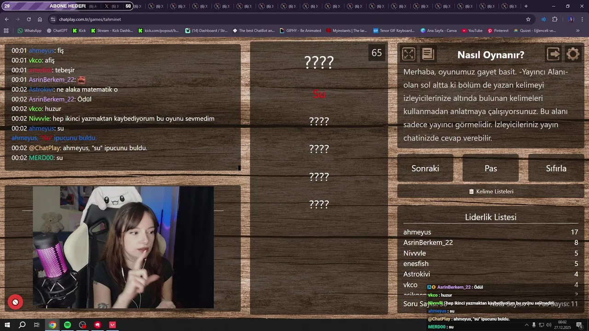Open the Quizei bookmark
Viewport: 589px width, 331px height.
click(x=534, y=31)
